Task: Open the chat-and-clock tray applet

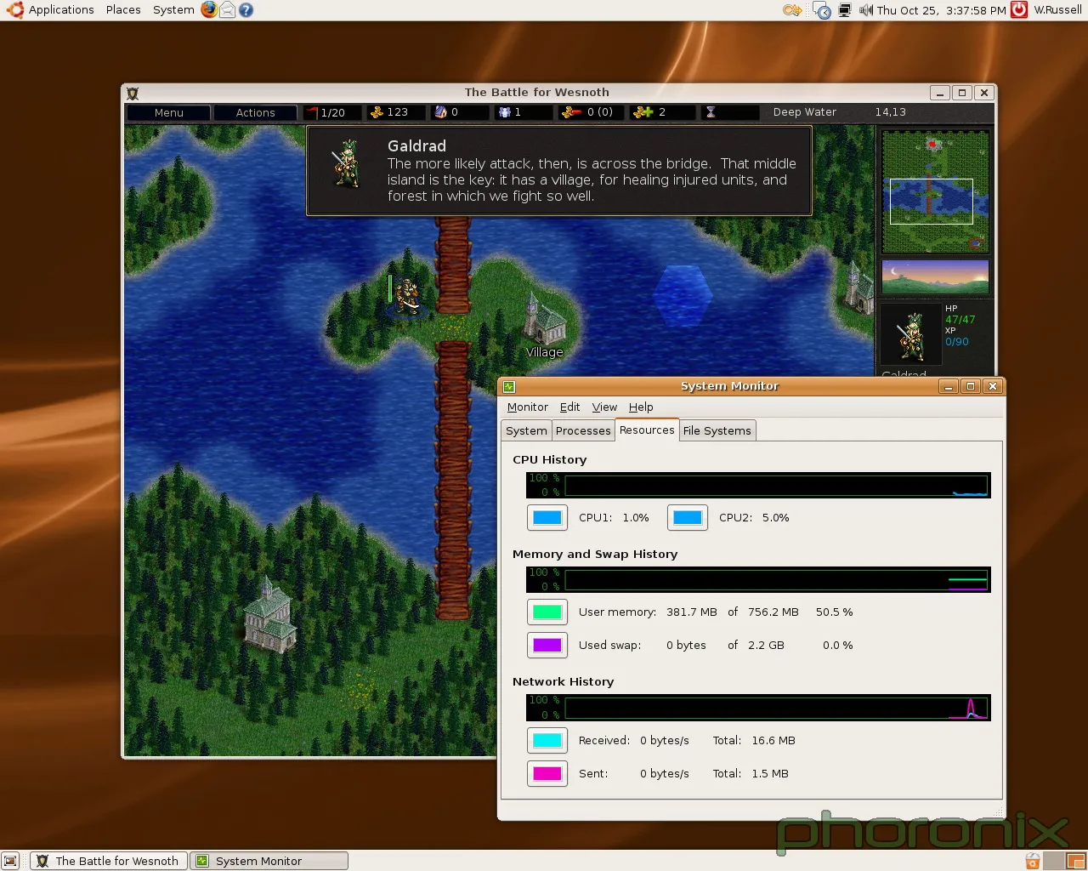Action: pyautogui.click(x=822, y=10)
